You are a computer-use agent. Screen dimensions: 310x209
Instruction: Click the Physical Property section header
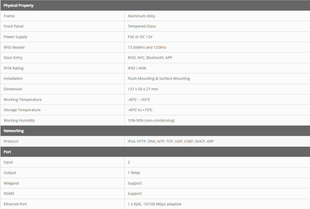click(x=19, y=5)
